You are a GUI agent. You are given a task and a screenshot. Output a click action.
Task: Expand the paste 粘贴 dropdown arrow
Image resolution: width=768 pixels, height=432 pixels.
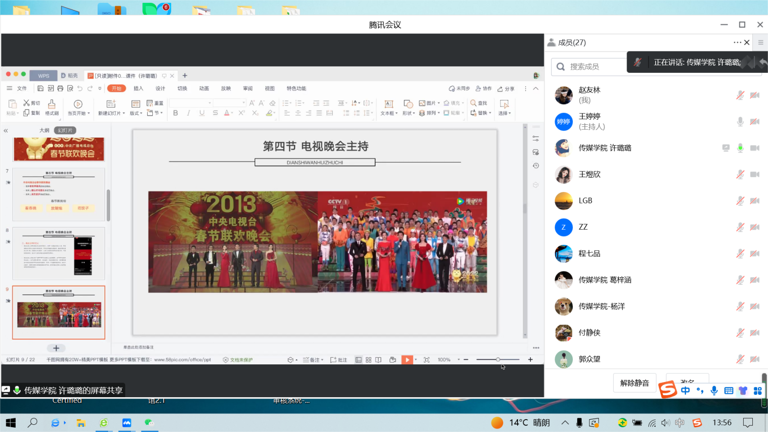(x=18, y=113)
